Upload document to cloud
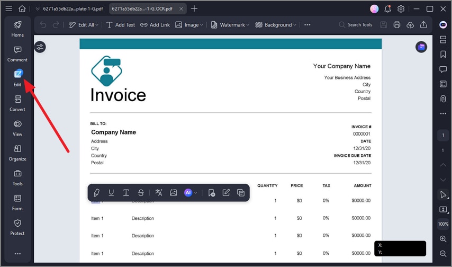The height and width of the screenshot is (267, 452). pos(410,25)
